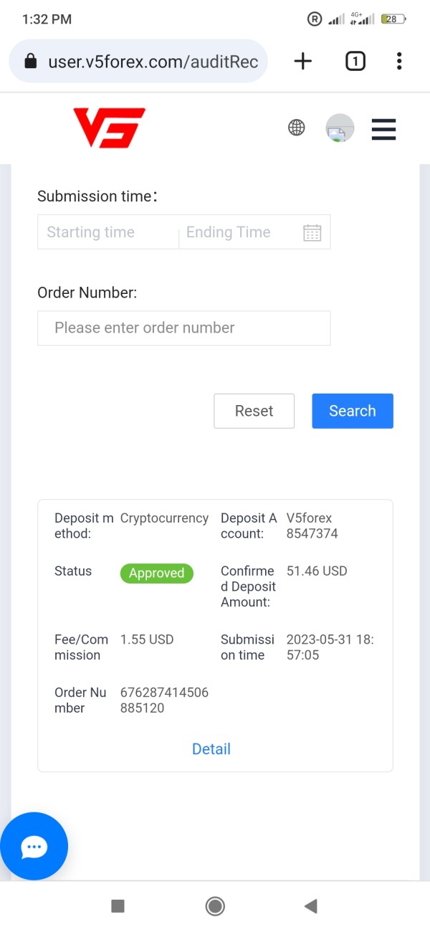The image size is (430, 932).
Task: Click the blue Search button
Action: pos(353,411)
